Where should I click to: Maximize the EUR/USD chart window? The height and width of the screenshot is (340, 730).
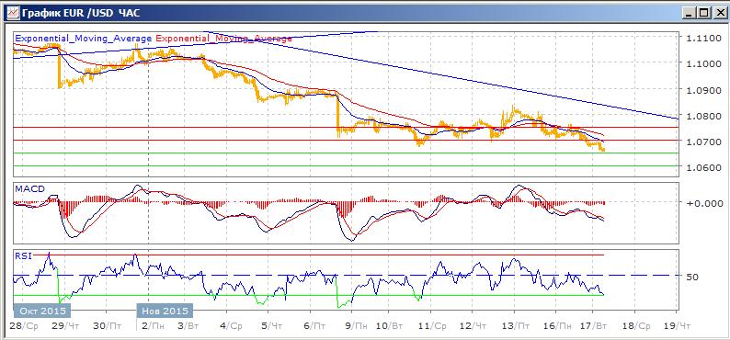coord(702,13)
